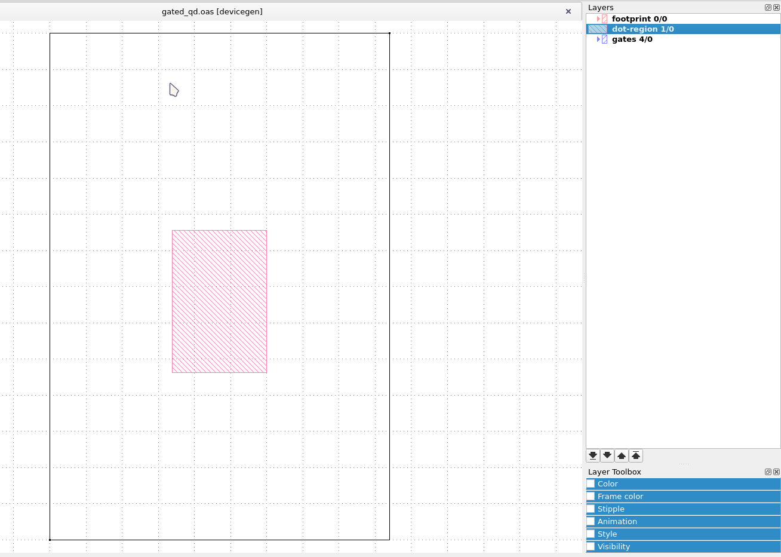This screenshot has height=557, width=781.
Task: Open the Style toolbox section
Action: coord(607,534)
